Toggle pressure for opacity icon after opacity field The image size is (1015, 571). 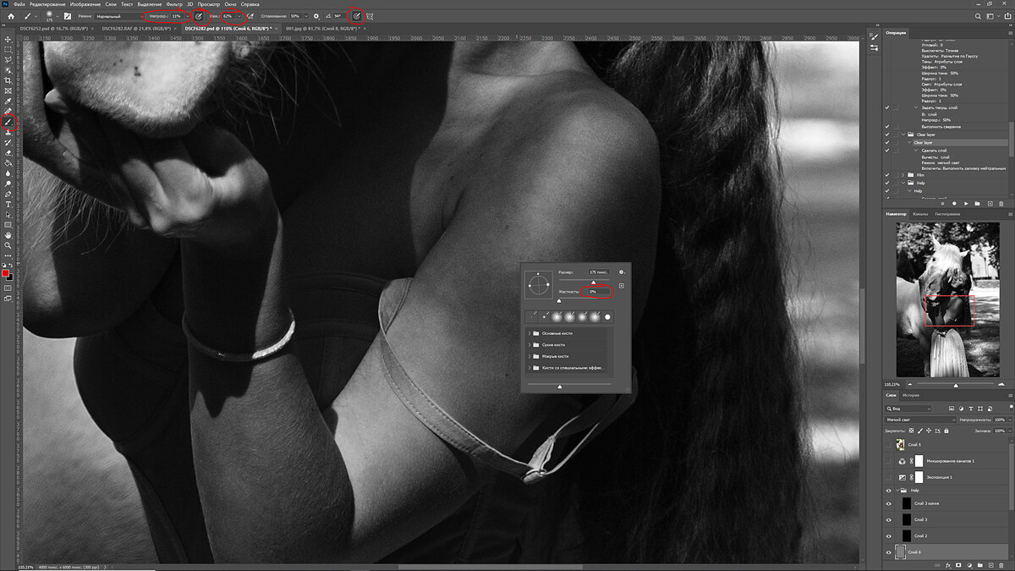point(199,15)
